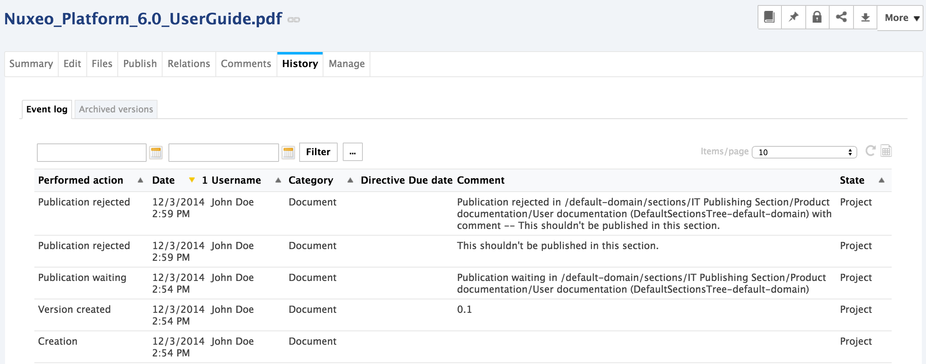Focus the start date filter field
The image size is (926, 364).
click(92, 152)
